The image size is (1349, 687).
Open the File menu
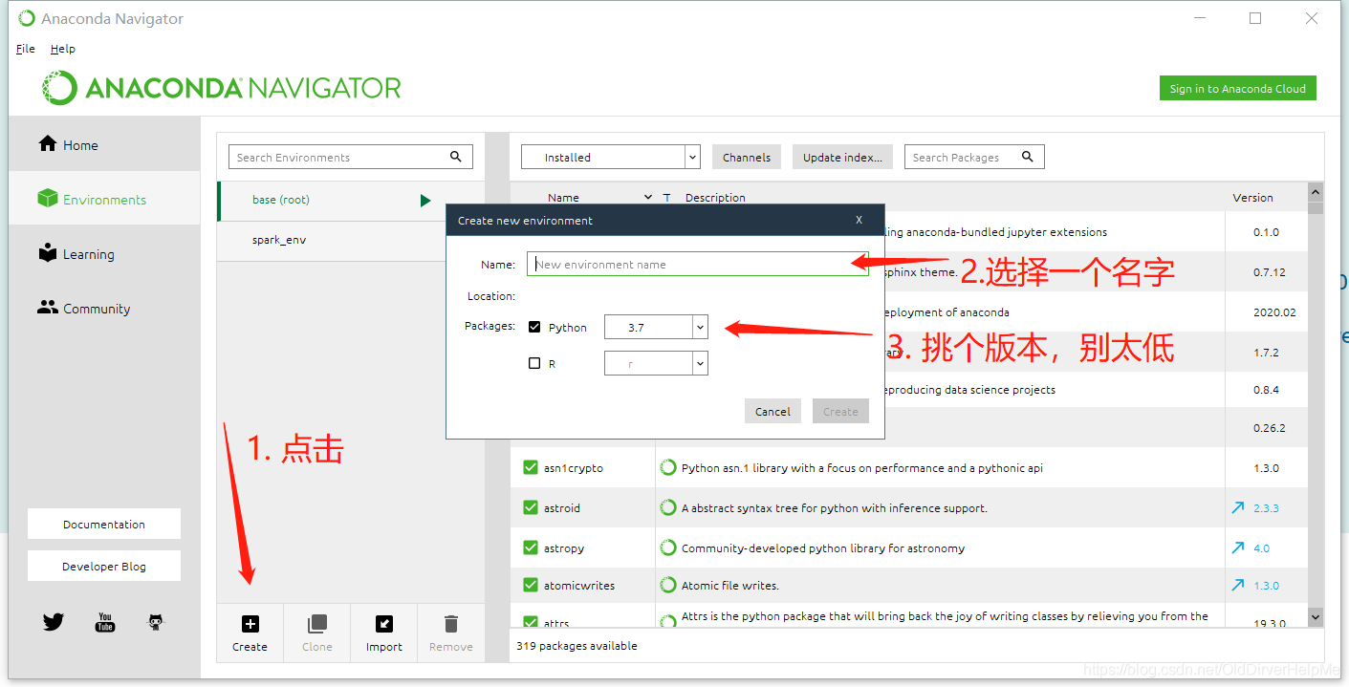pyautogui.click(x=26, y=49)
